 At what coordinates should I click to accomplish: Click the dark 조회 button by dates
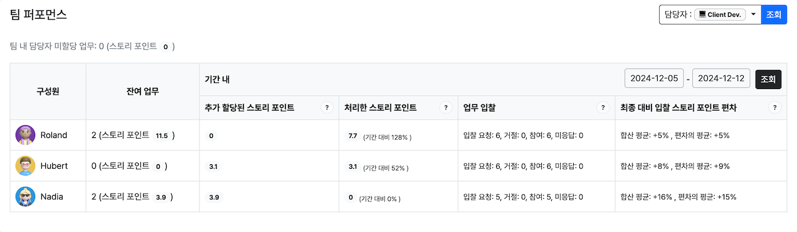coord(768,79)
